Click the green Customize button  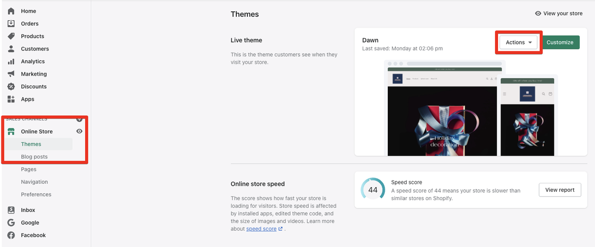coord(560,42)
